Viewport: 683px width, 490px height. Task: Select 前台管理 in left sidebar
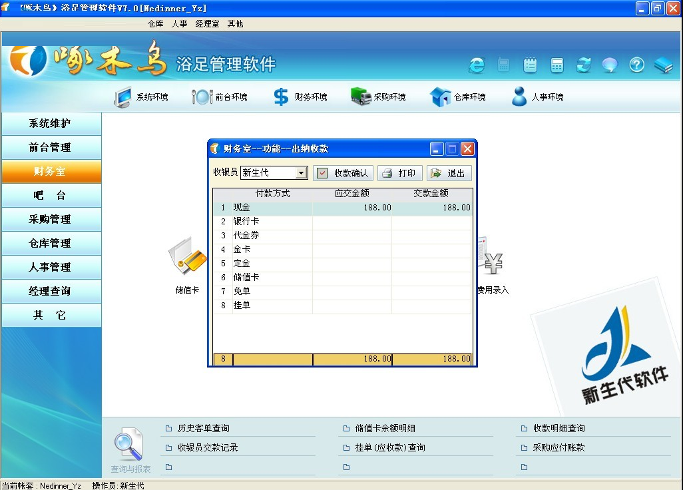(51, 148)
